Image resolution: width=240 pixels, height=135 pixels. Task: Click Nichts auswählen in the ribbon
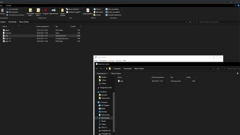coord(112,12)
